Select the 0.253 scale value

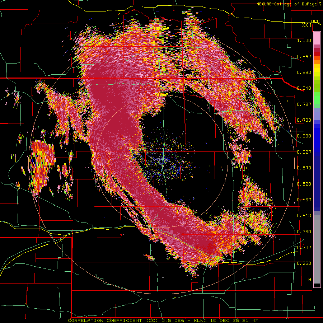pos(304,263)
